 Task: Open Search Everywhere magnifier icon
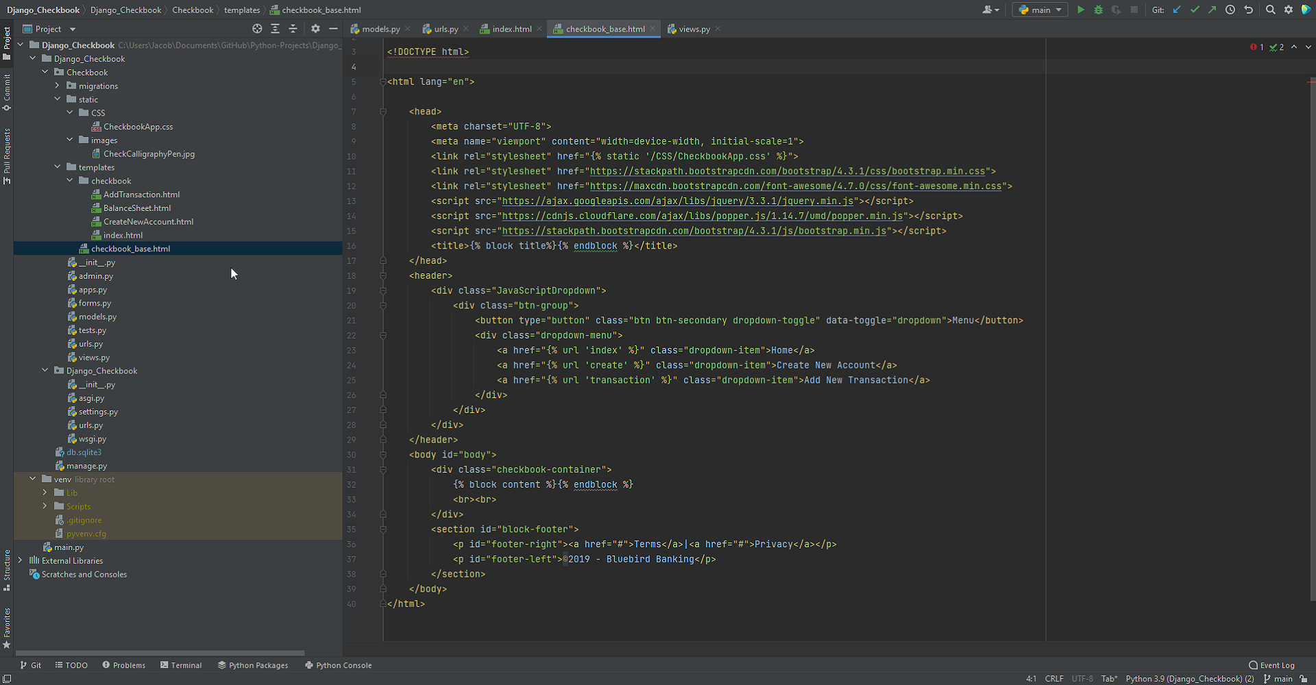(x=1270, y=10)
